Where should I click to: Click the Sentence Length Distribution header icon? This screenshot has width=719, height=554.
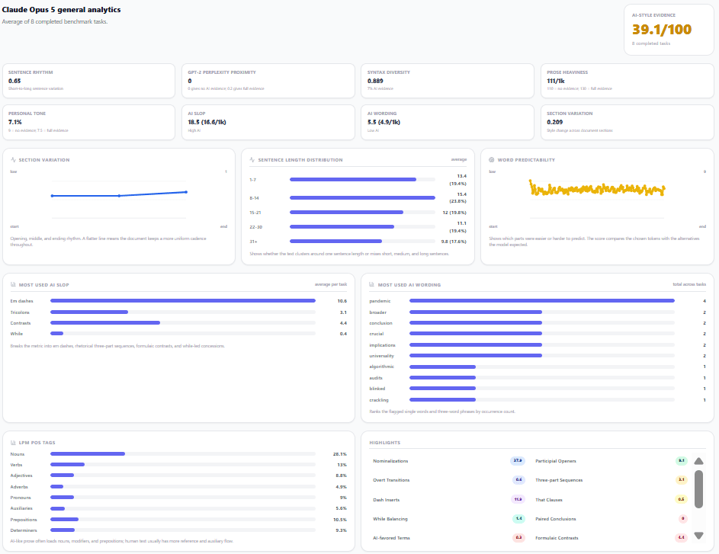pos(252,160)
